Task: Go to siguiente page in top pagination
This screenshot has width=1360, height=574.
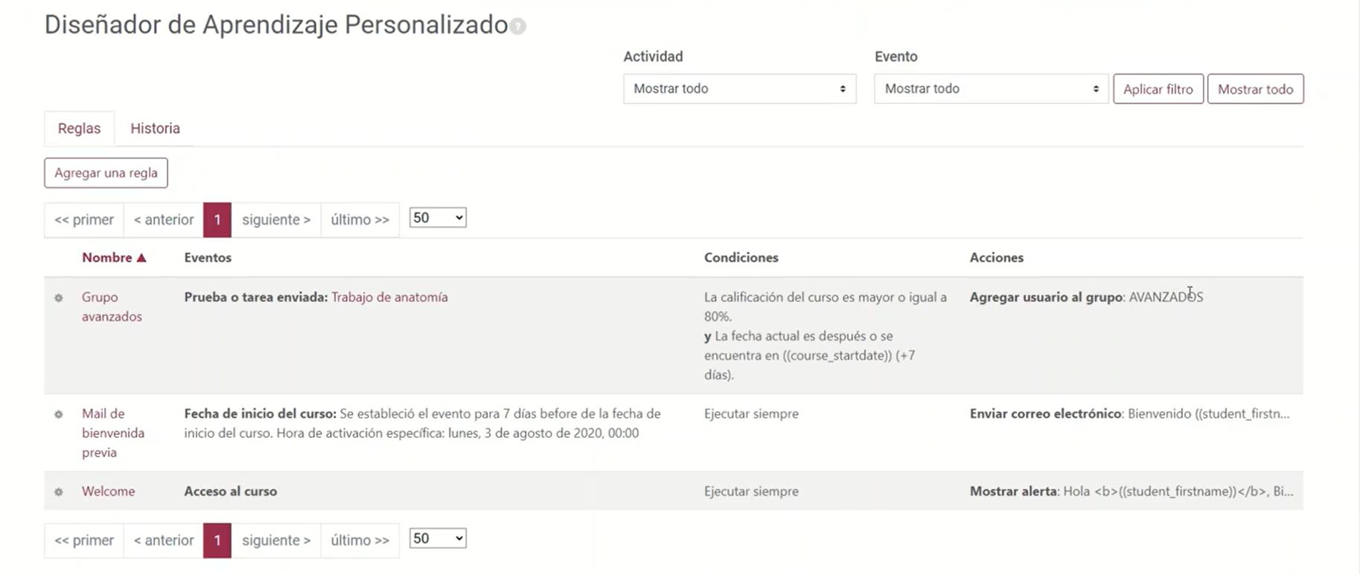Action: click(x=275, y=220)
